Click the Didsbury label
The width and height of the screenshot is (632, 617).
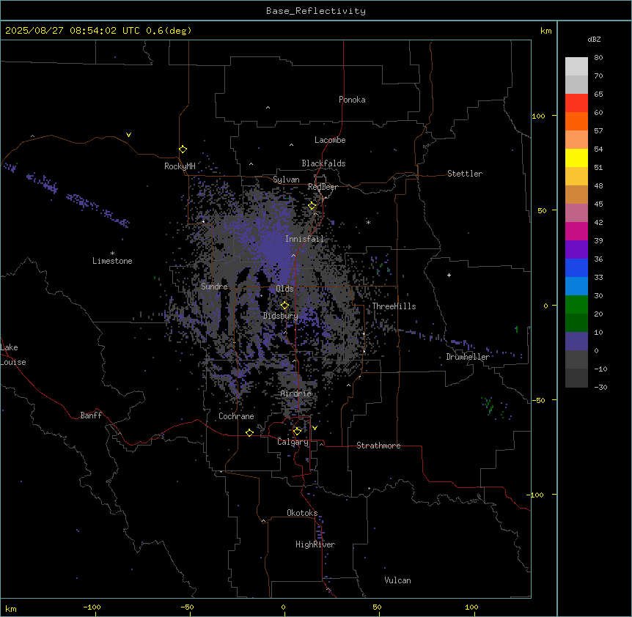pyautogui.click(x=281, y=316)
